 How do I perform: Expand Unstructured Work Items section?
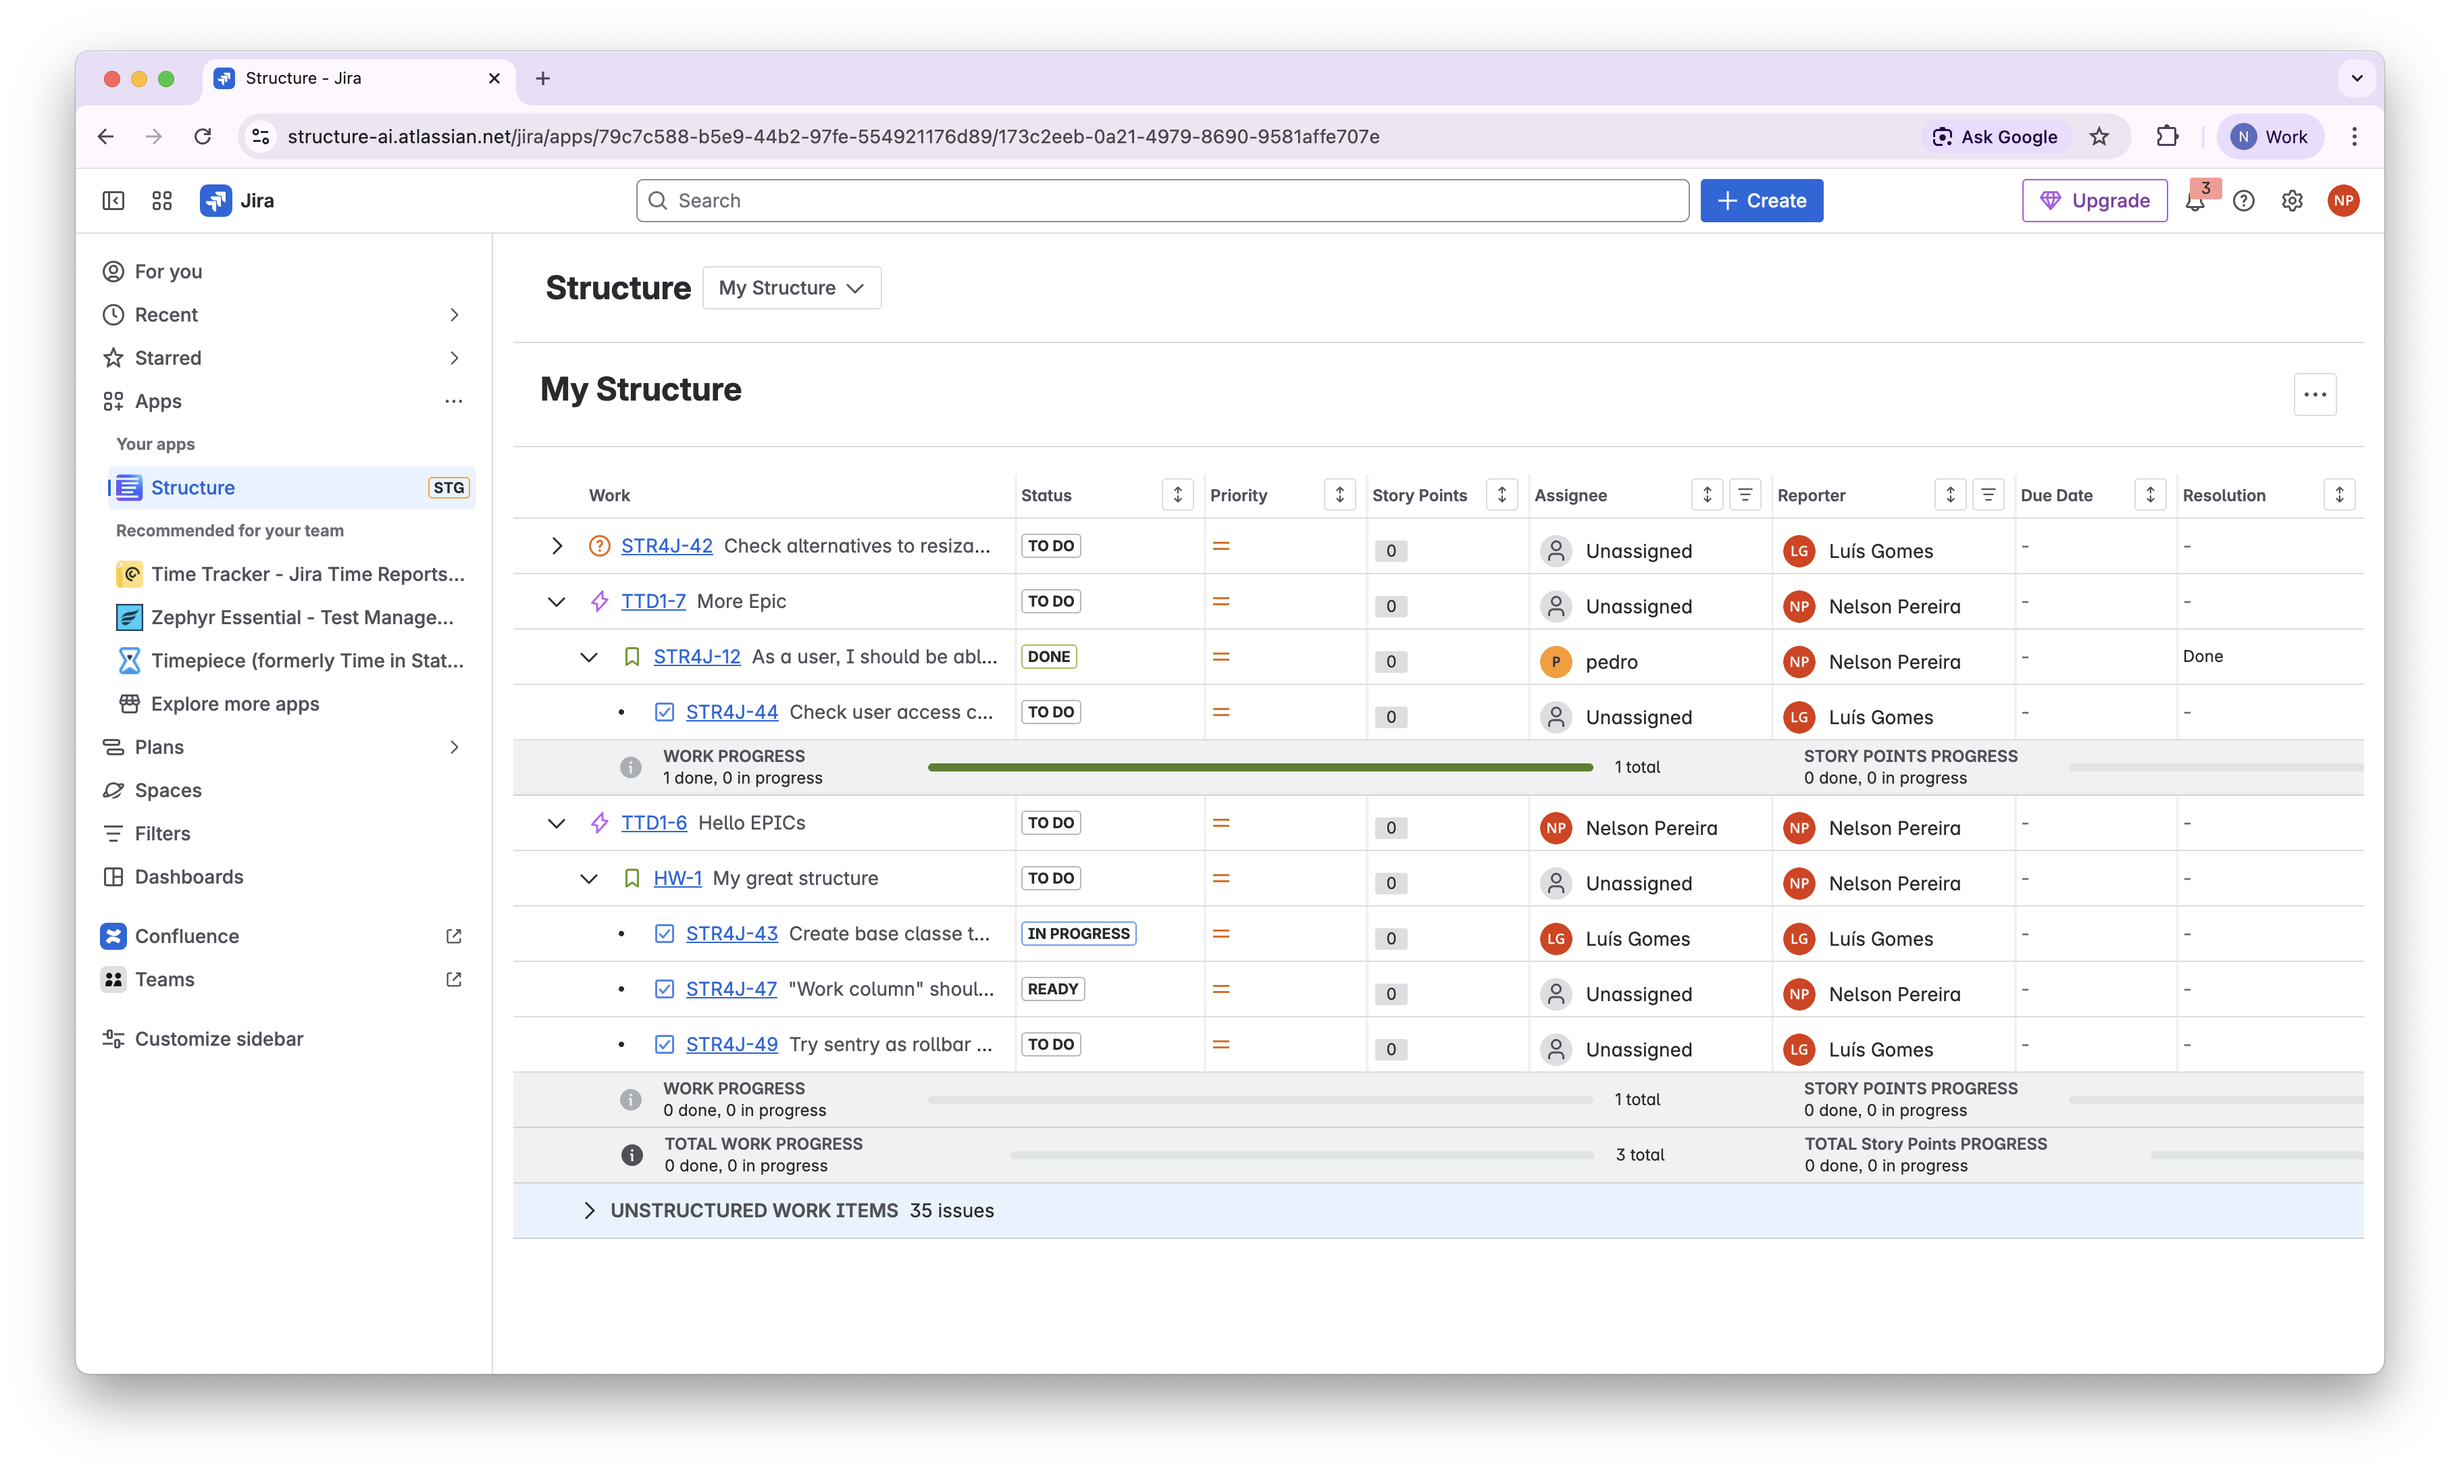(589, 1211)
